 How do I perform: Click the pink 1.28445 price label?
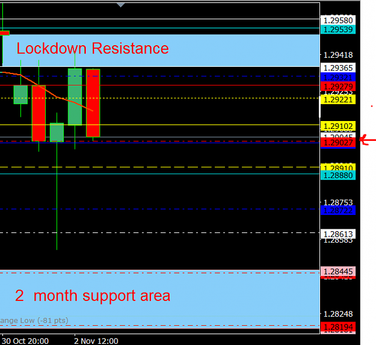point(338,272)
